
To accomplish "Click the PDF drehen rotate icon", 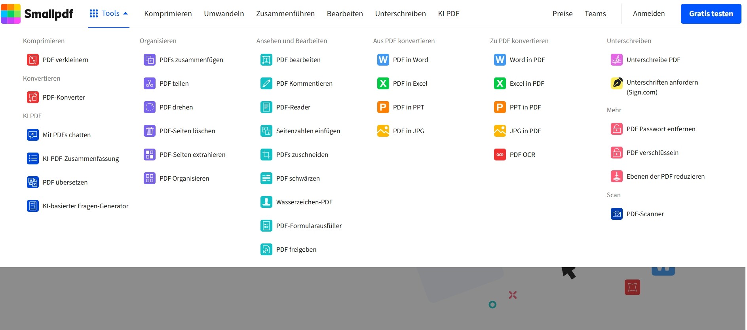I will (149, 107).
